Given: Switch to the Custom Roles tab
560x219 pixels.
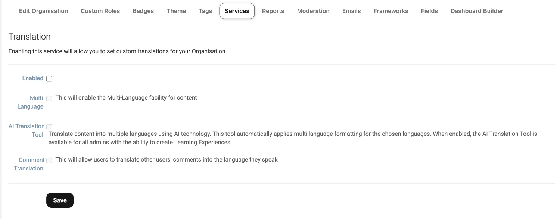Looking at the screenshot, I should pos(100,11).
